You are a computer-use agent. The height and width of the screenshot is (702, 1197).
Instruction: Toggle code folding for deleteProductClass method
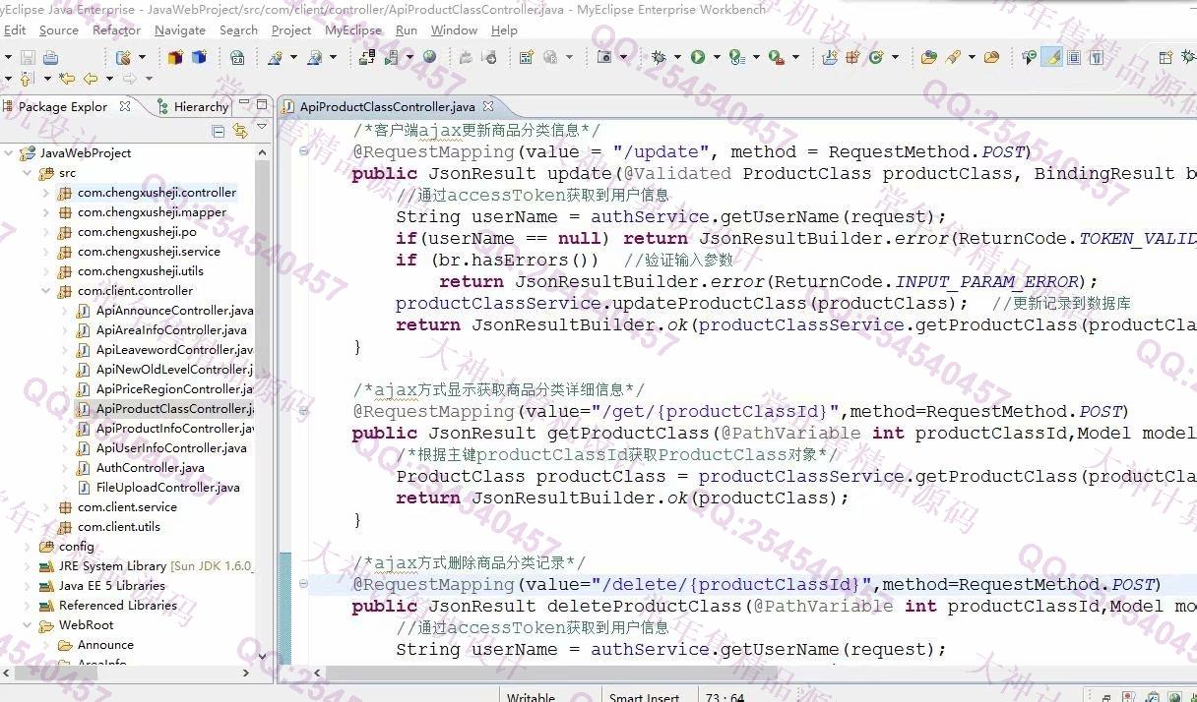tap(304, 585)
